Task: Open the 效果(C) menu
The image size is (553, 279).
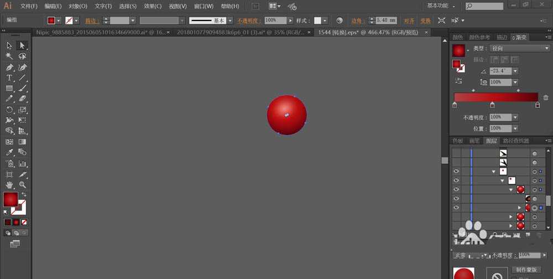Action: pos(153,6)
